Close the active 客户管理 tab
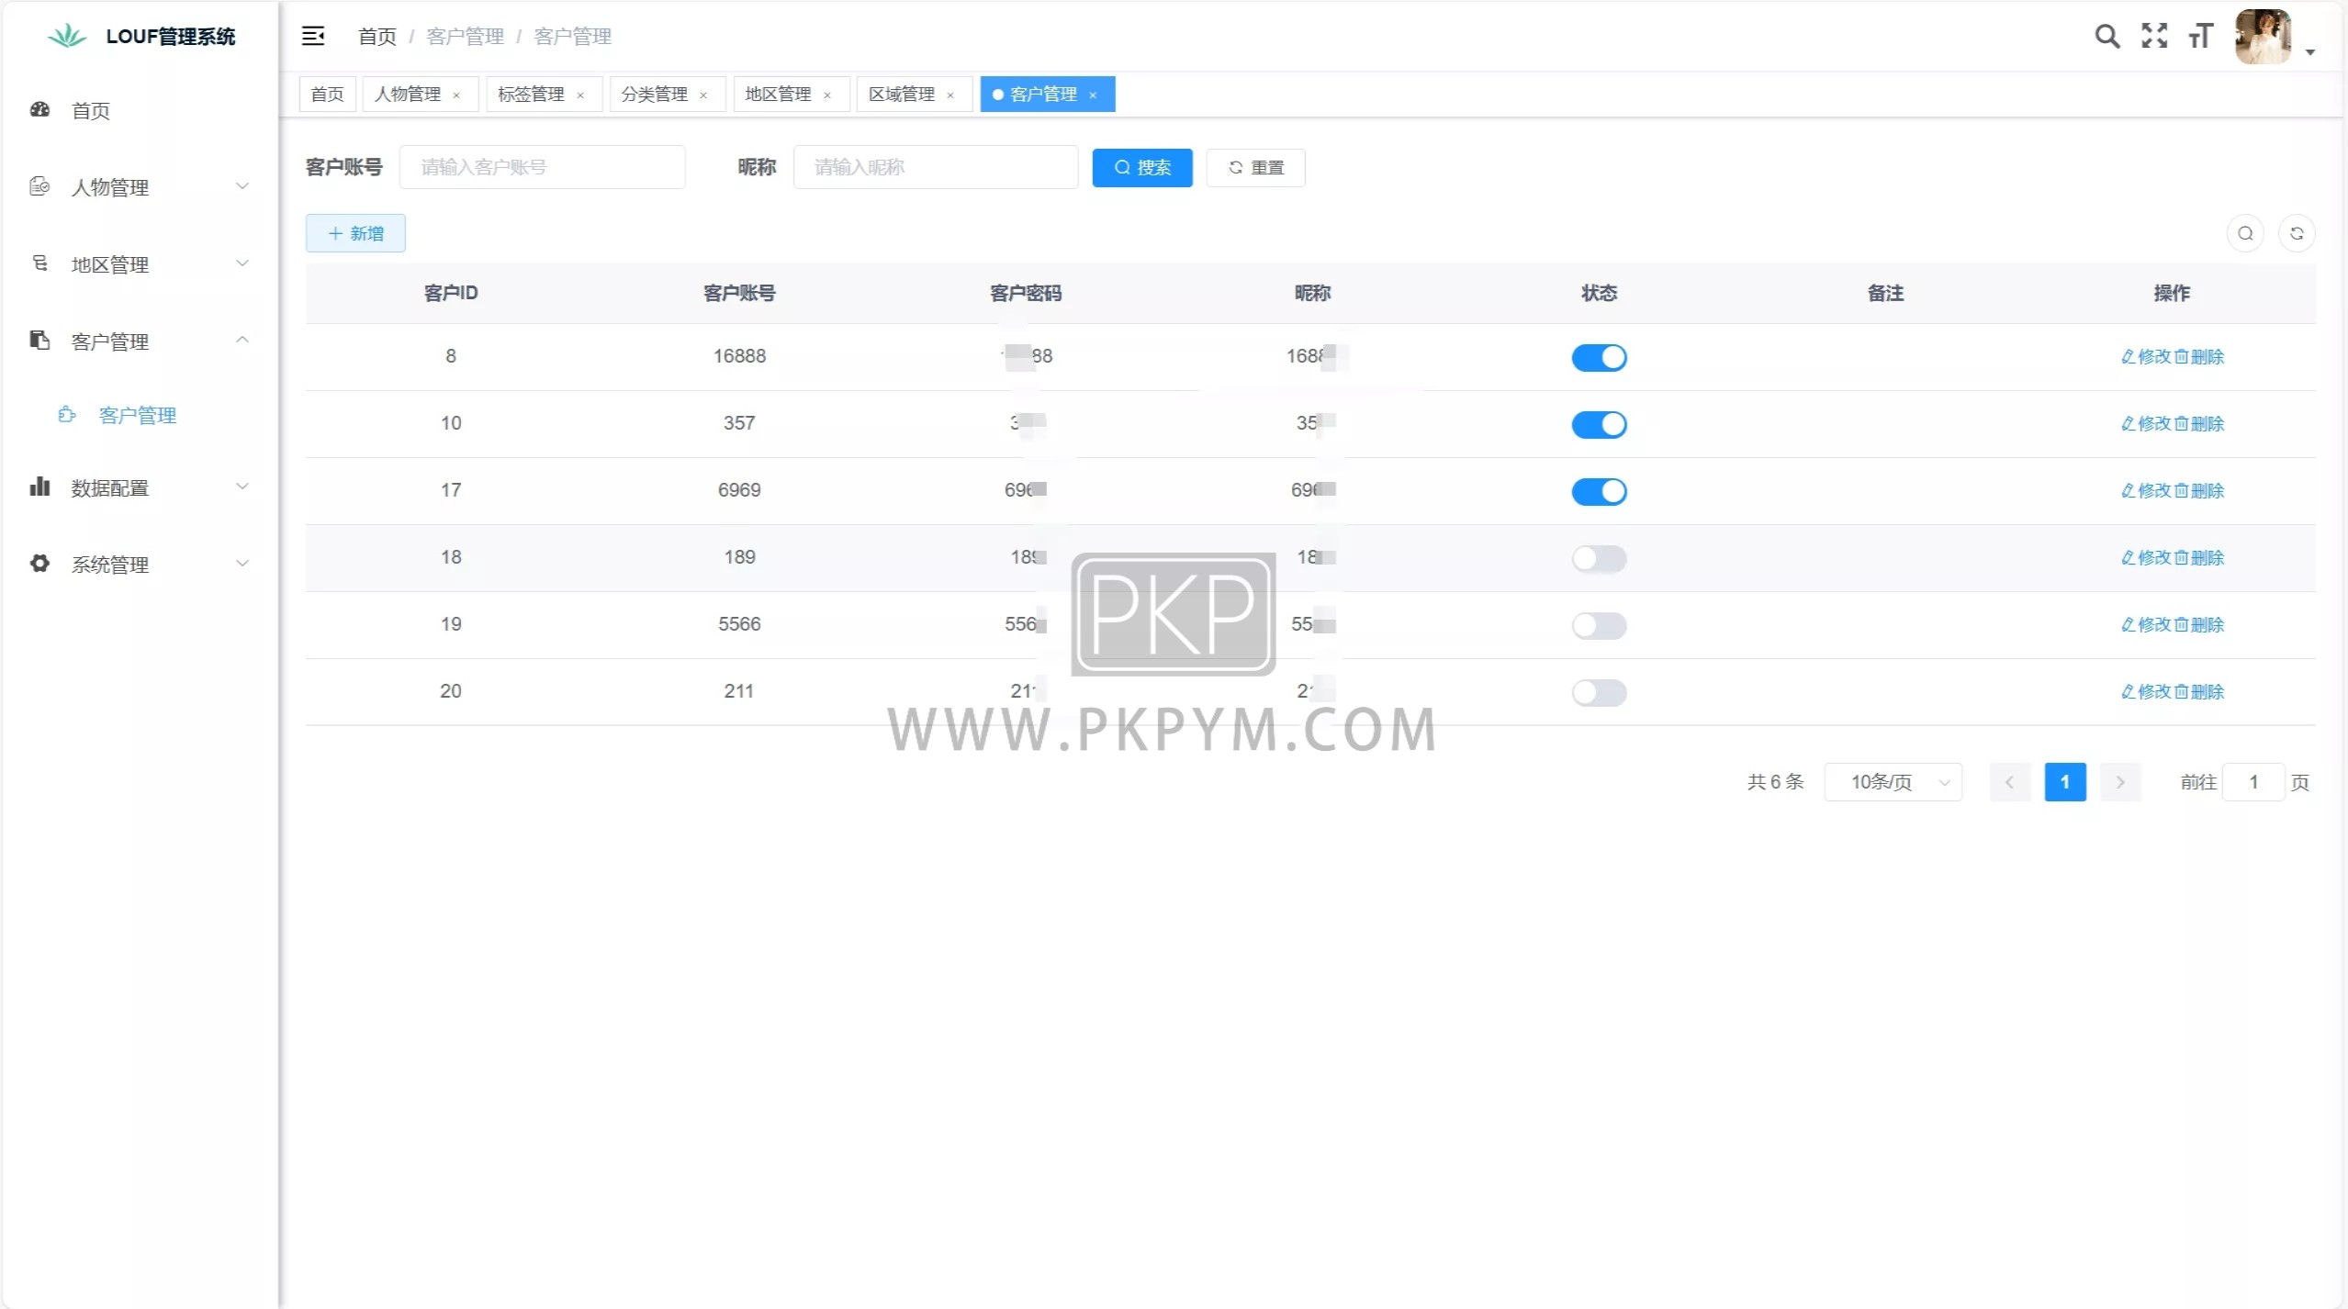The height and width of the screenshot is (1309, 2348). (1093, 95)
